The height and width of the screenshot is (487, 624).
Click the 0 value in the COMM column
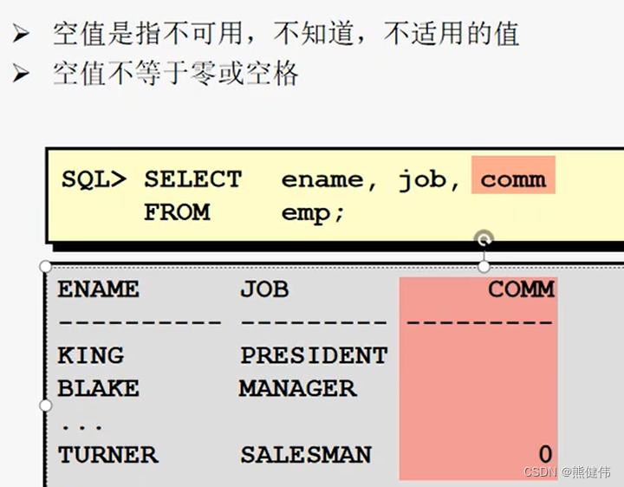(x=546, y=455)
